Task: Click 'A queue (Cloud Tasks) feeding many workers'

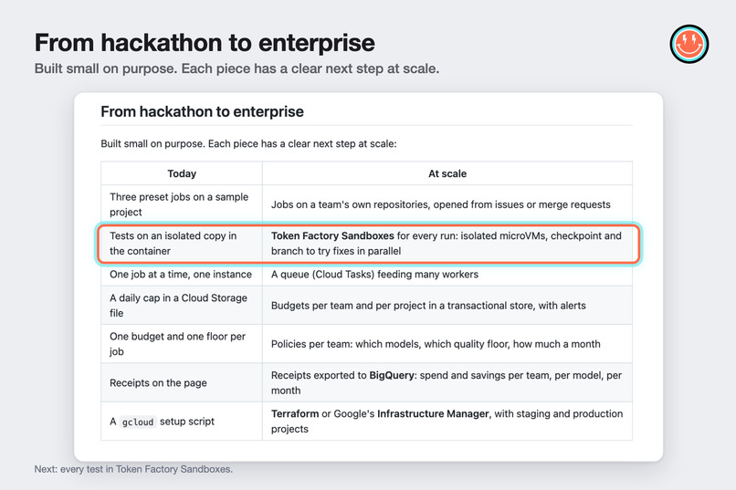Action: point(447,275)
